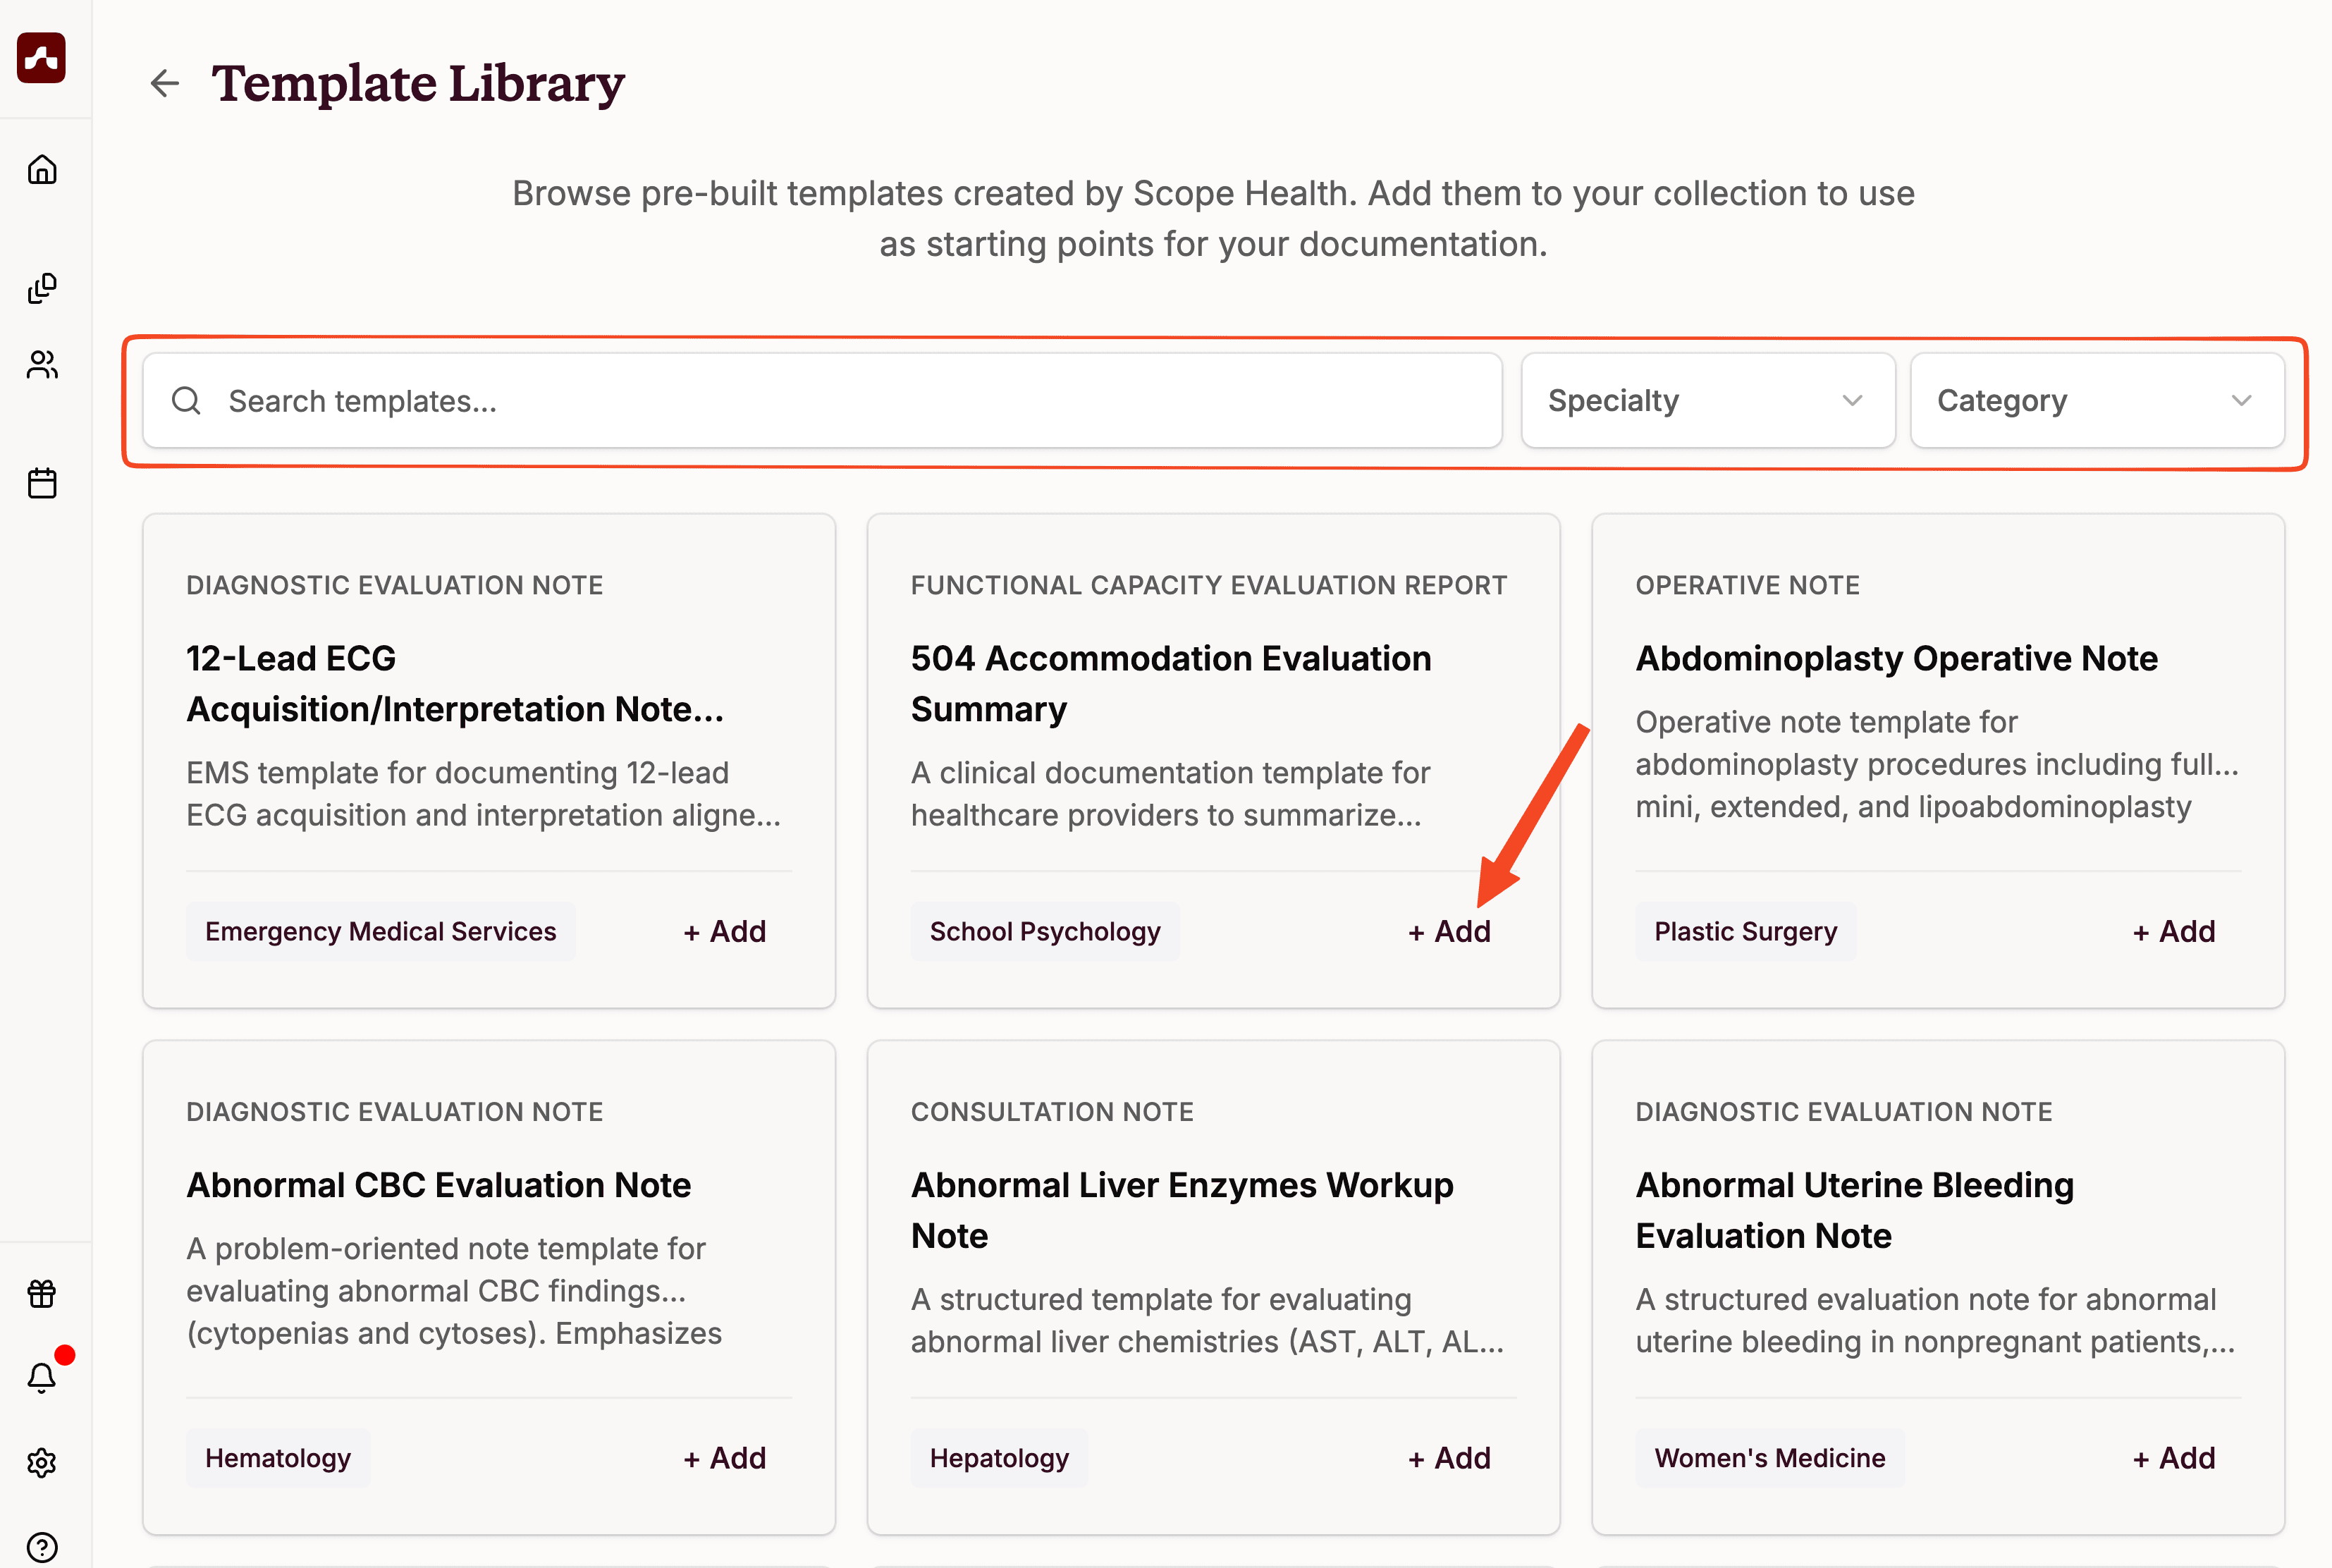
Task: Click the gift rewards icon
Action: pyautogui.click(x=42, y=1293)
